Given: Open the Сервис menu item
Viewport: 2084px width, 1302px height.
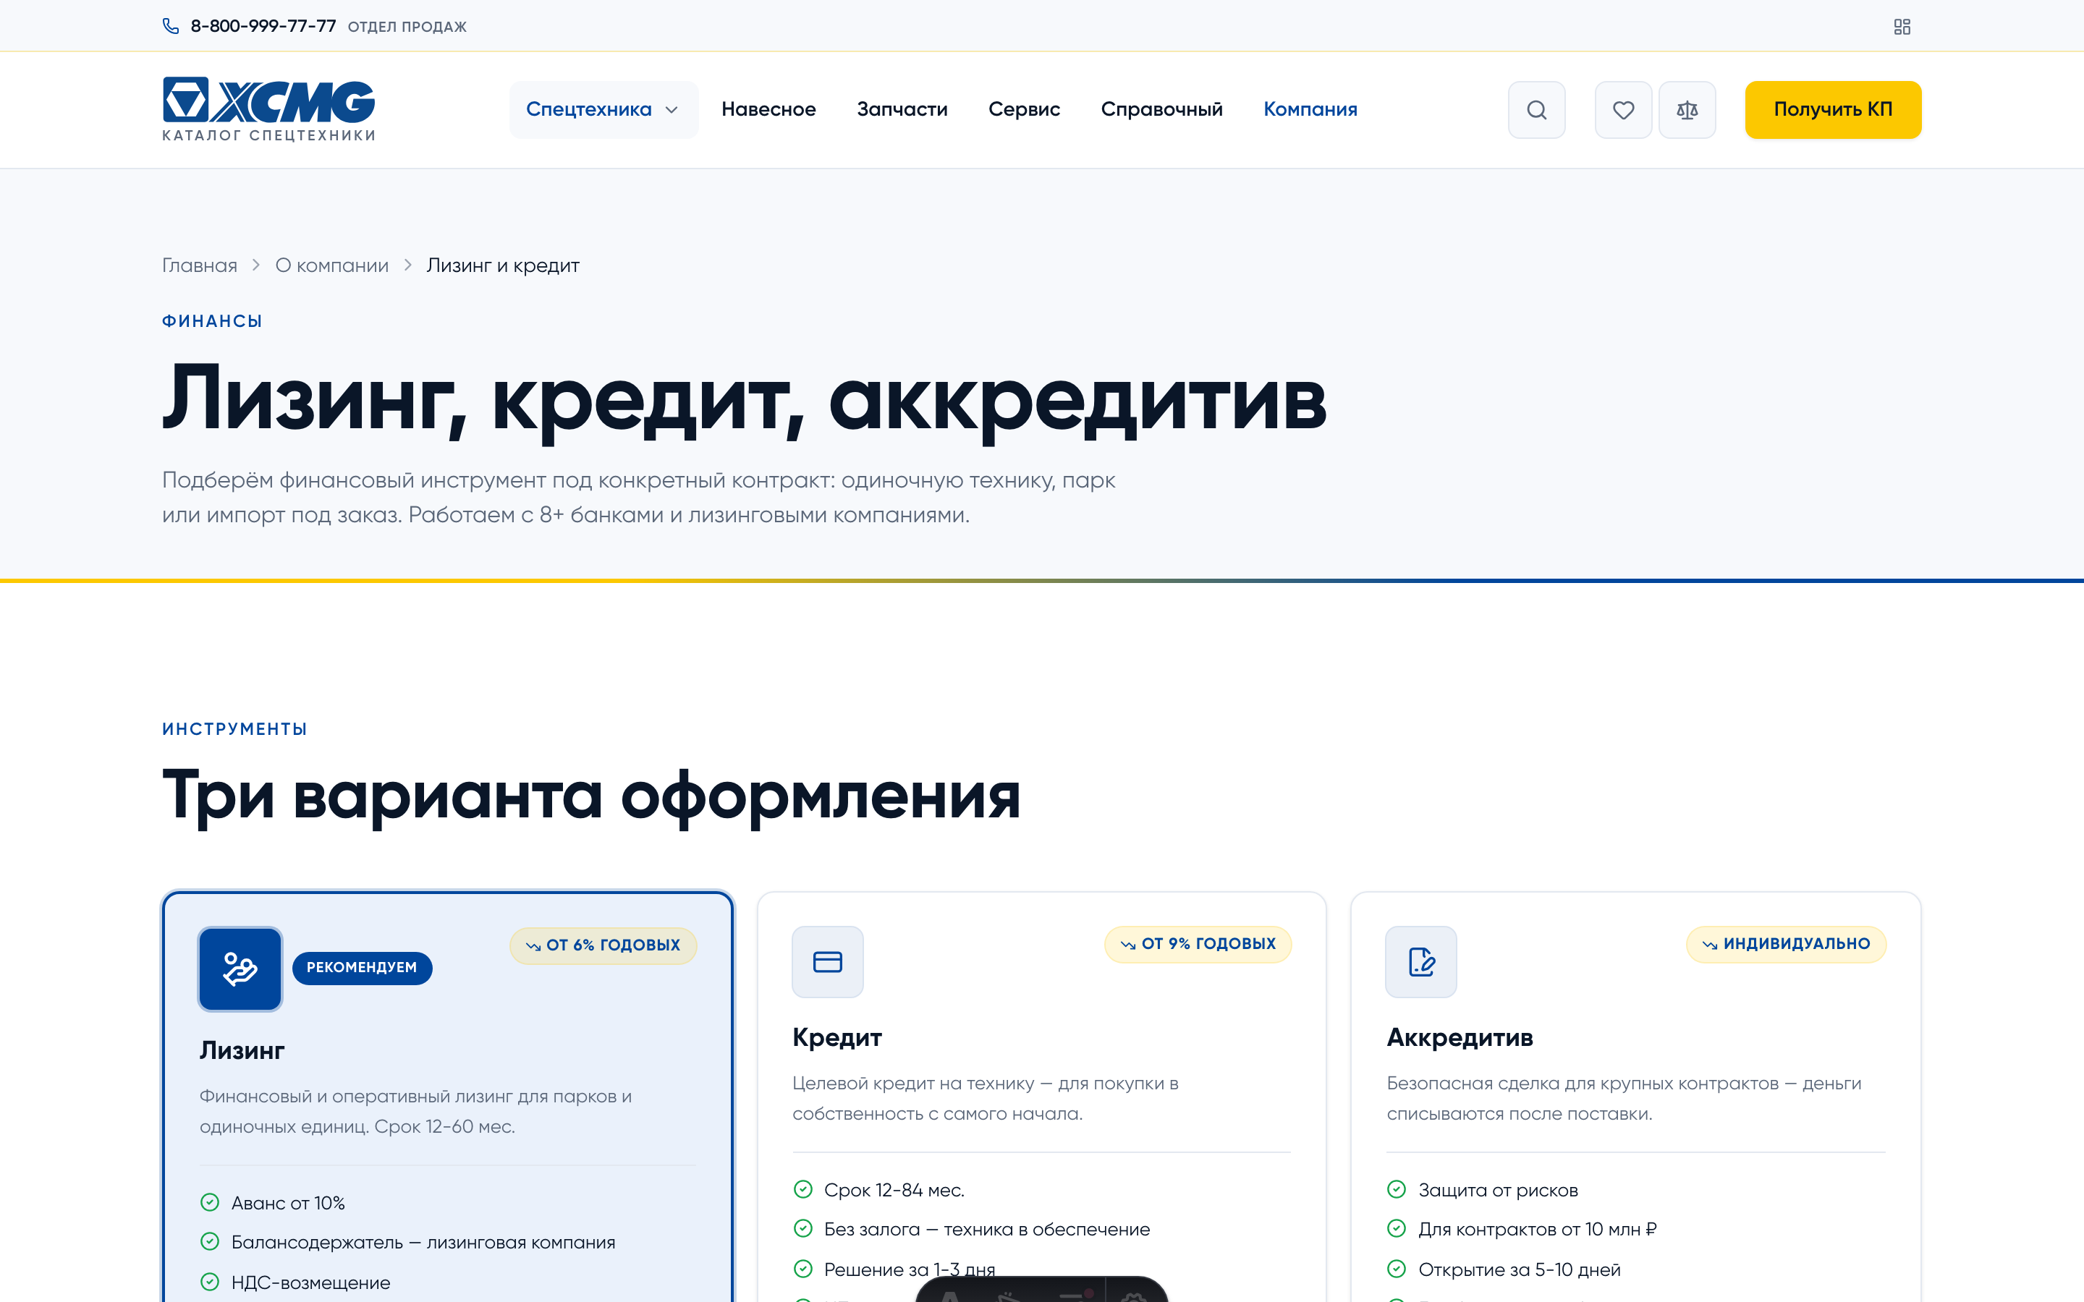Looking at the screenshot, I should click(x=1024, y=109).
